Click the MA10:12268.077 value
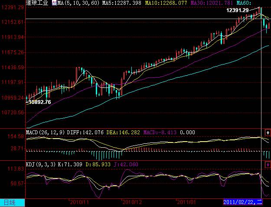The width and height of the screenshot is (271, 207). coord(166,3)
